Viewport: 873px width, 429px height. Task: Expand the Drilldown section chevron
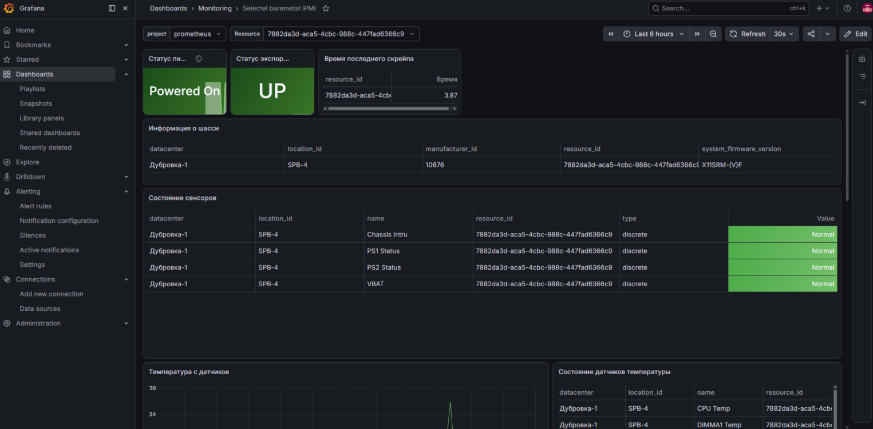point(126,177)
